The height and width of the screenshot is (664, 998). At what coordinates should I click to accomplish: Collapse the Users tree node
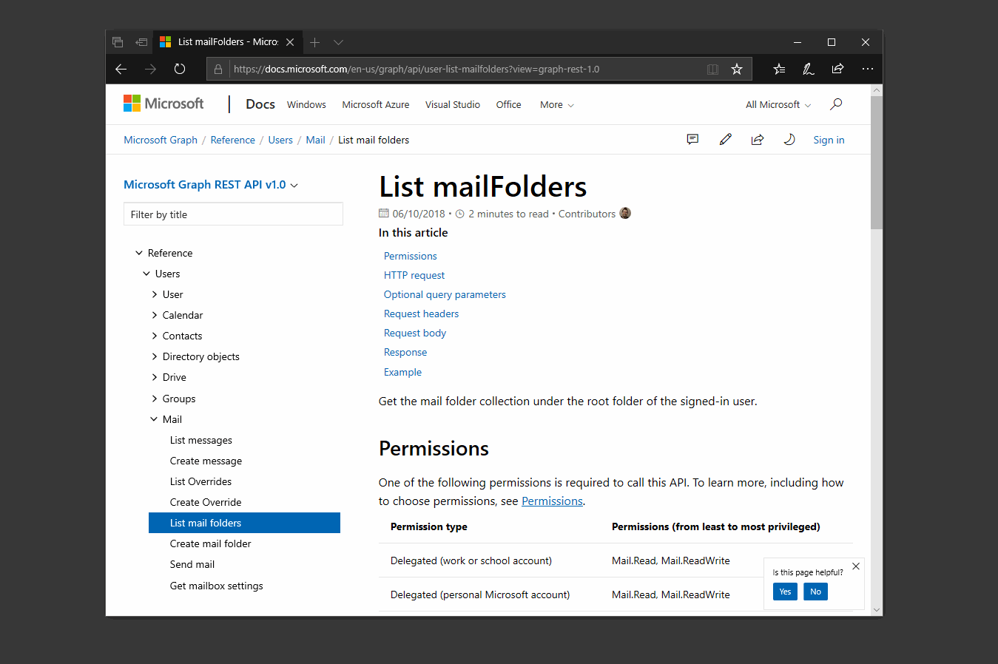click(146, 274)
